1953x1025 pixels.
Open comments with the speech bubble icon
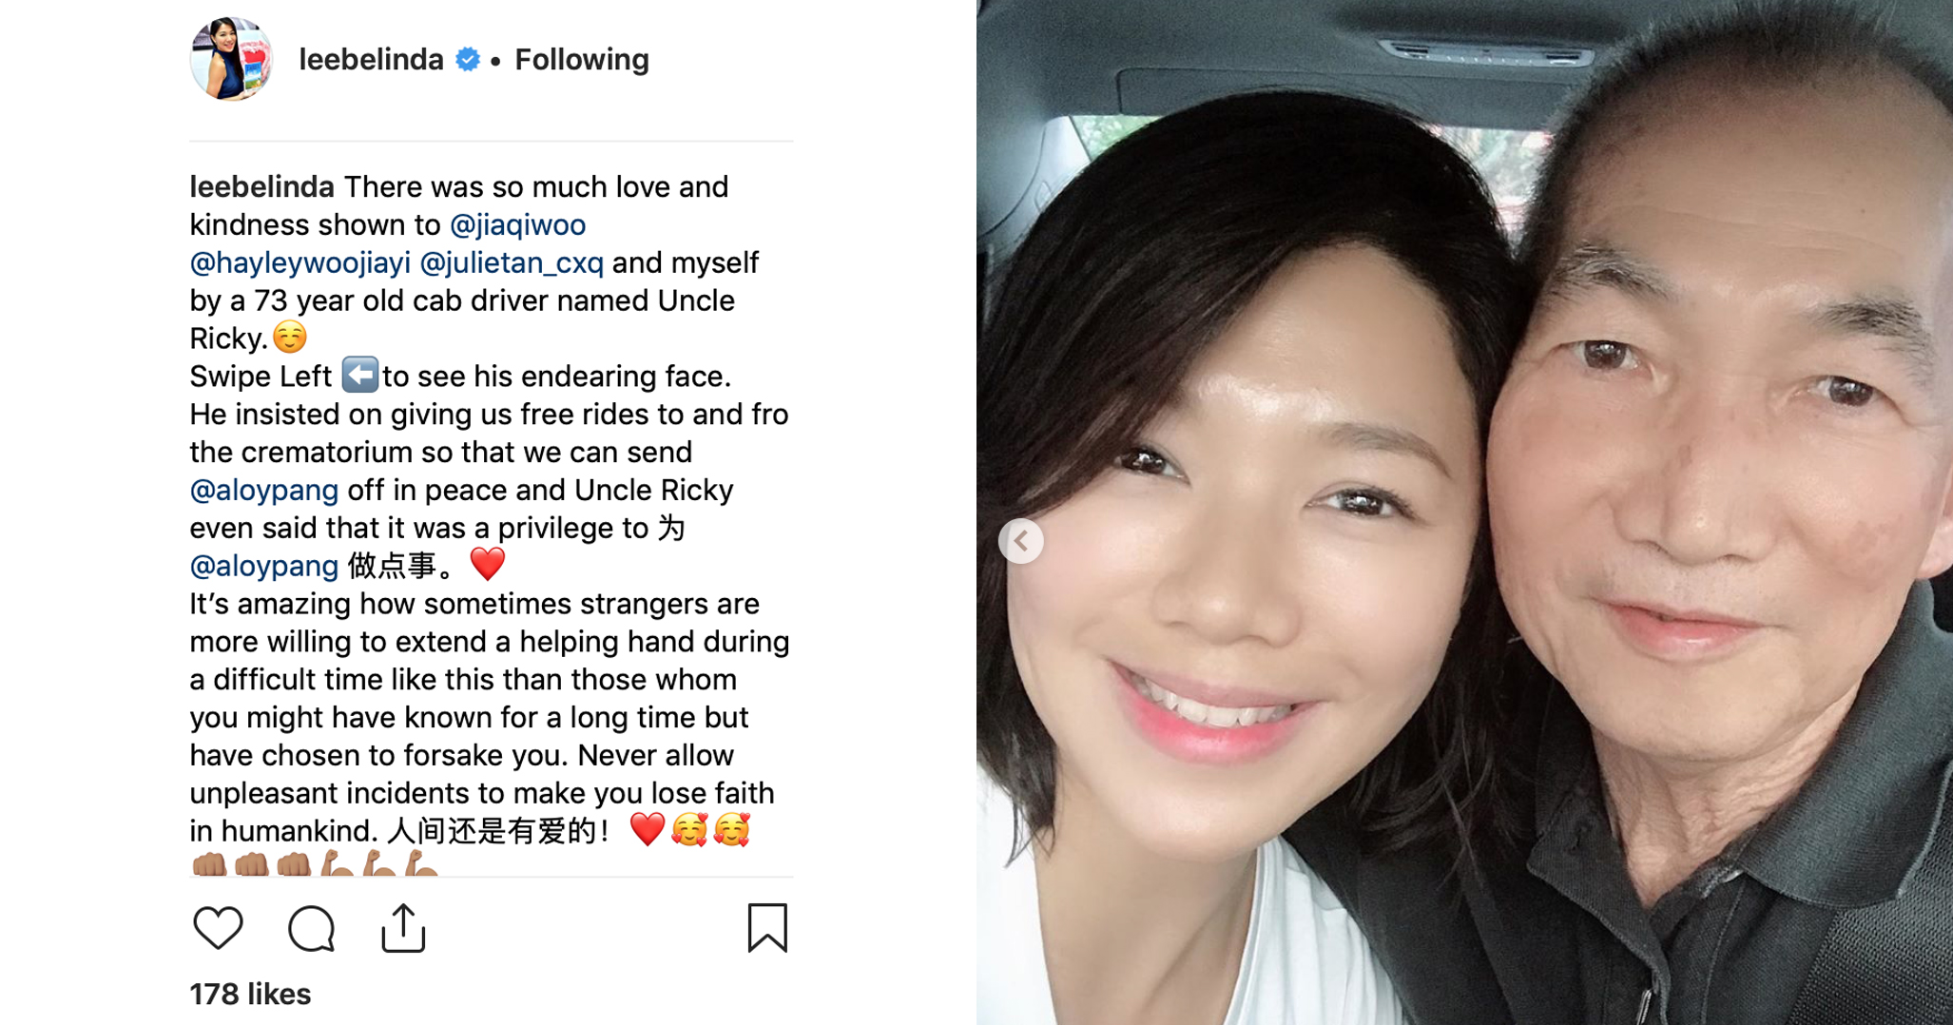pyautogui.click(x=311, y=928)
